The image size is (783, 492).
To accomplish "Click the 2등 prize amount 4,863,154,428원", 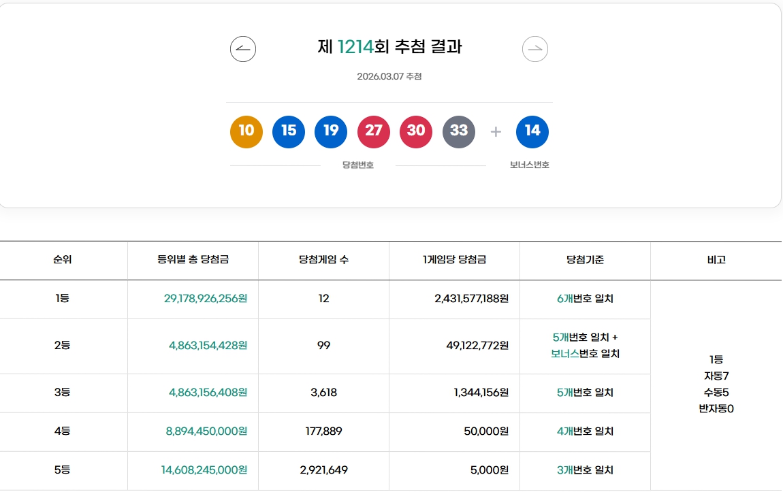I will [x=192, y=346].
